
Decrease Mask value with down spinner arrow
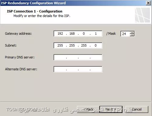(x=132, y=35)
